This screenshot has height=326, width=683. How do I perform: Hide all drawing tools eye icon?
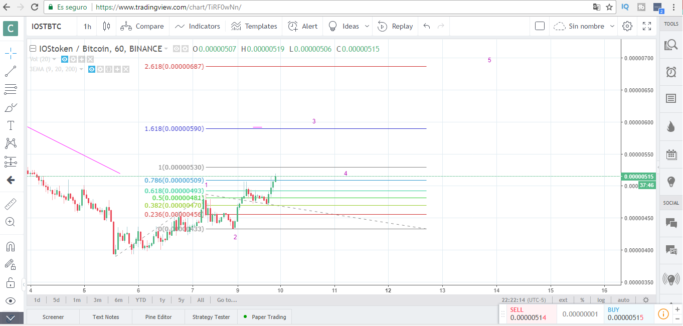pyautogui.click(x=11, y=301)
